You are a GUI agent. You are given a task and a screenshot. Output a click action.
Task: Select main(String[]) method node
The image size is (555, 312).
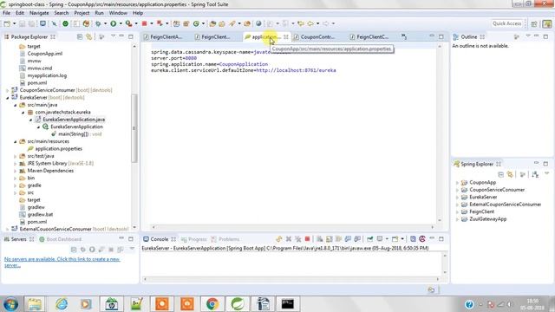[x=79, y=134]
